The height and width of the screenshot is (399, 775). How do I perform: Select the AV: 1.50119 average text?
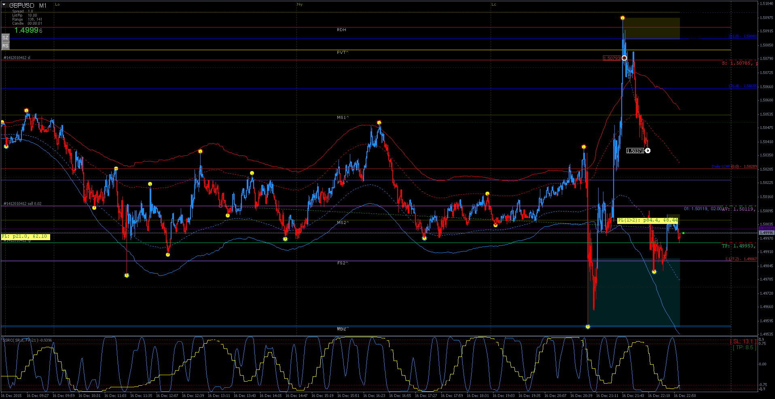click(x=739, y=209)
